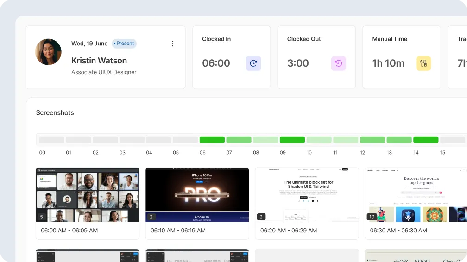Select the 14 hour timeline segment
Screen dimensions: 467x262
click(x=425, y=140)
